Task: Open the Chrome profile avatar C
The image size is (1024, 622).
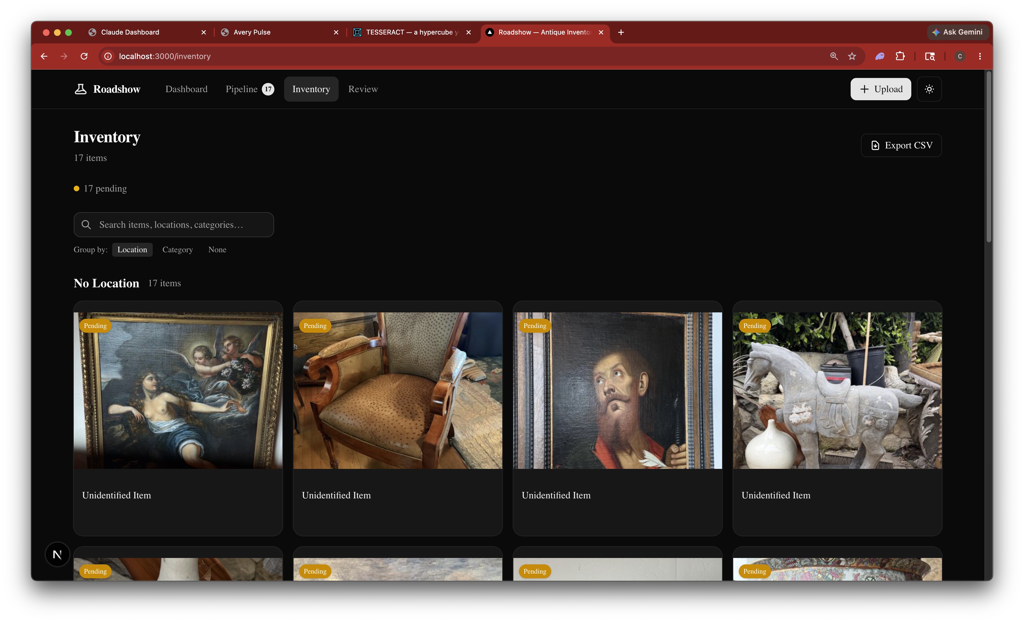Action: tap(960, 56)
